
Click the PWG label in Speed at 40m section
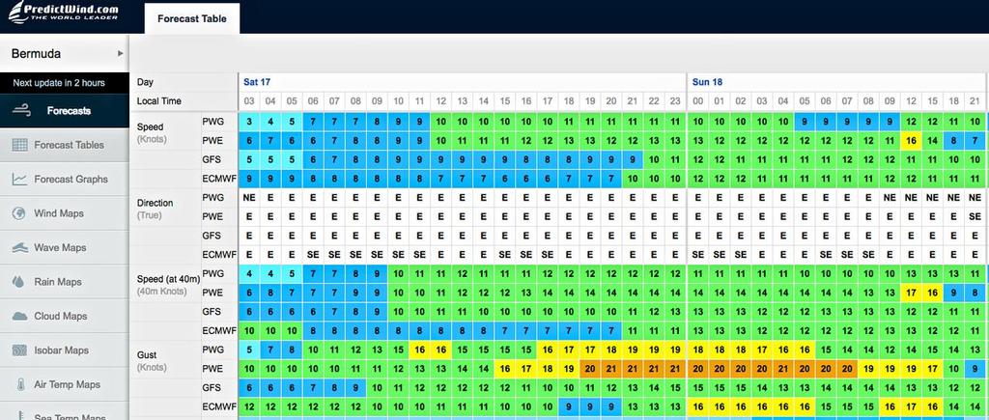click(212, 273)
